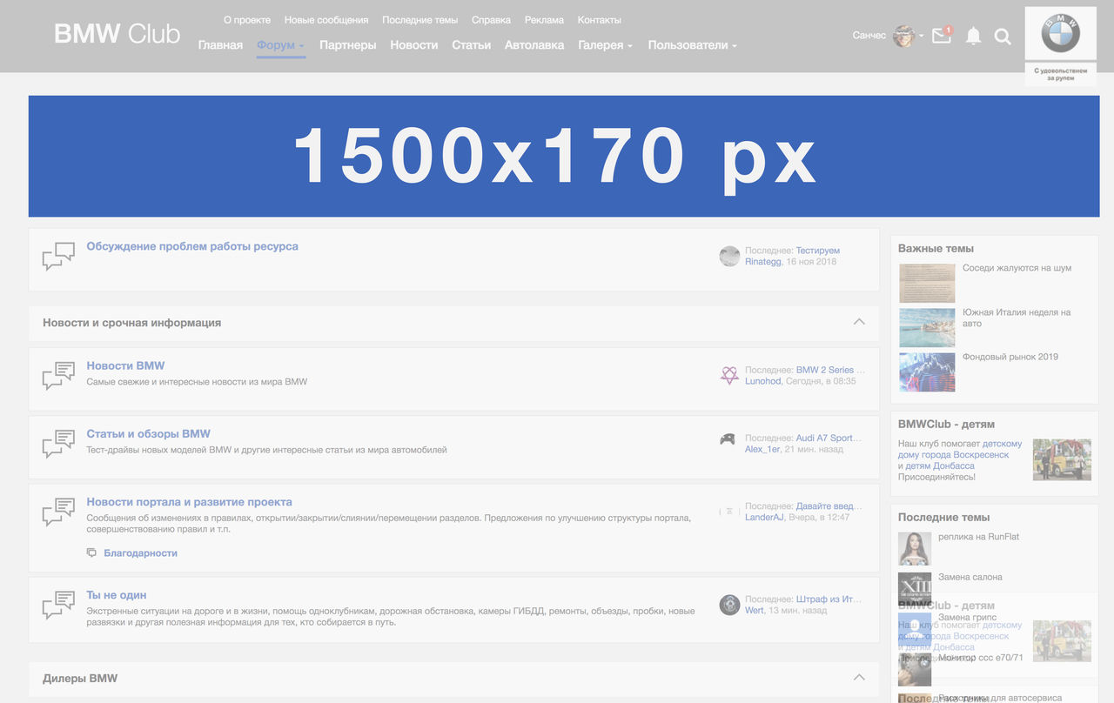Screen dimensions: 1114x703
Task: Open last post BMW 2 Series
Action: pos(830,370)
